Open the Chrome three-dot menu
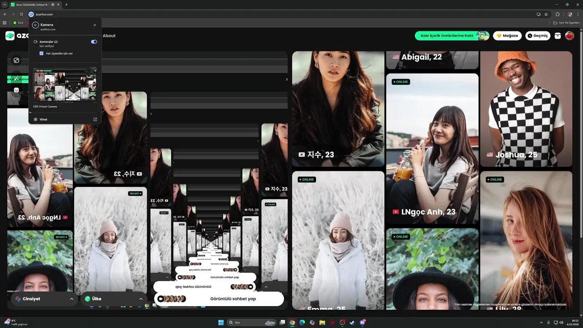The height and width of the screenshot is (328, 583). coord(578,14)
